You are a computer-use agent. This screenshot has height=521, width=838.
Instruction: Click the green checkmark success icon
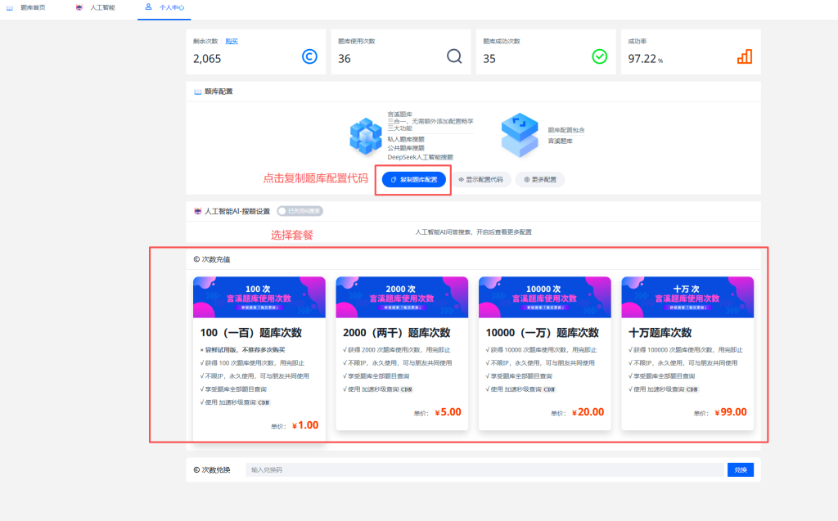coord(599,56)
